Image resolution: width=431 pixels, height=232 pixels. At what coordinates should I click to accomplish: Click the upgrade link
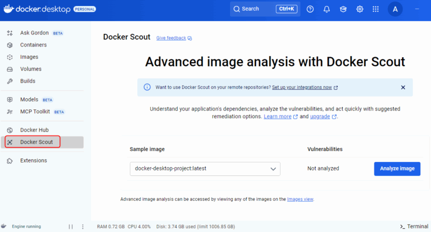click(320, 117)
